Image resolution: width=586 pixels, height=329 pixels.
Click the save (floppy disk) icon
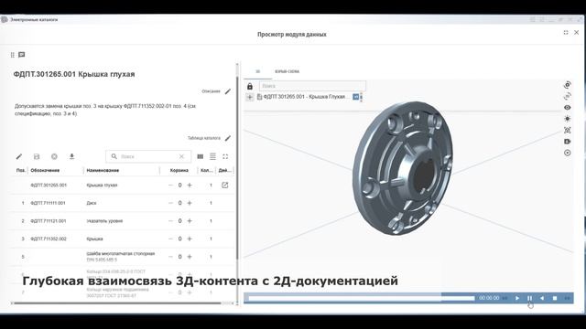[x=37, y=156]
